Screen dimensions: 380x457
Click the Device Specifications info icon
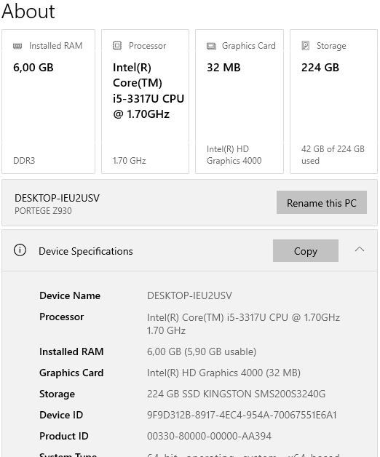[x=20, y=250]
